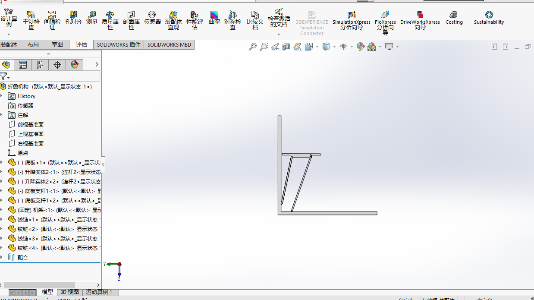The width and height of the screenshot is (534, 300).
Task: Click the section view icon
Action: pos(286,47)
